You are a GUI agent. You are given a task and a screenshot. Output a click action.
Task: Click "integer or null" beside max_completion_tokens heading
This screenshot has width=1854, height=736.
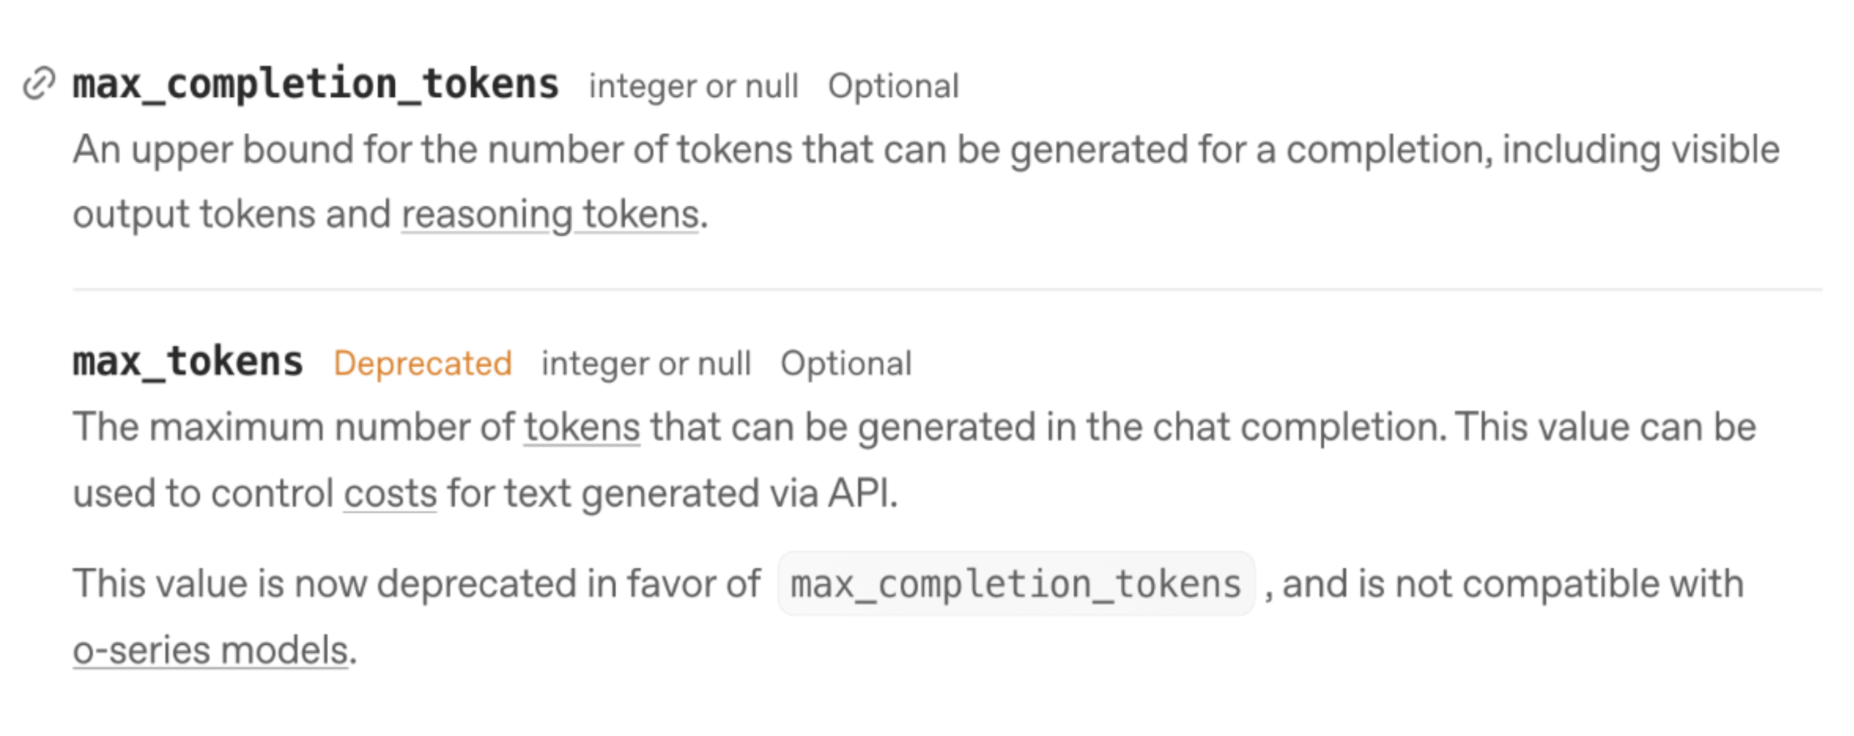click(693, 87)
